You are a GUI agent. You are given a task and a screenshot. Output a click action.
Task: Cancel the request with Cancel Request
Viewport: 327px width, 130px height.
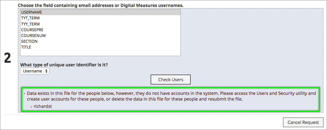(x=303, y=122)
